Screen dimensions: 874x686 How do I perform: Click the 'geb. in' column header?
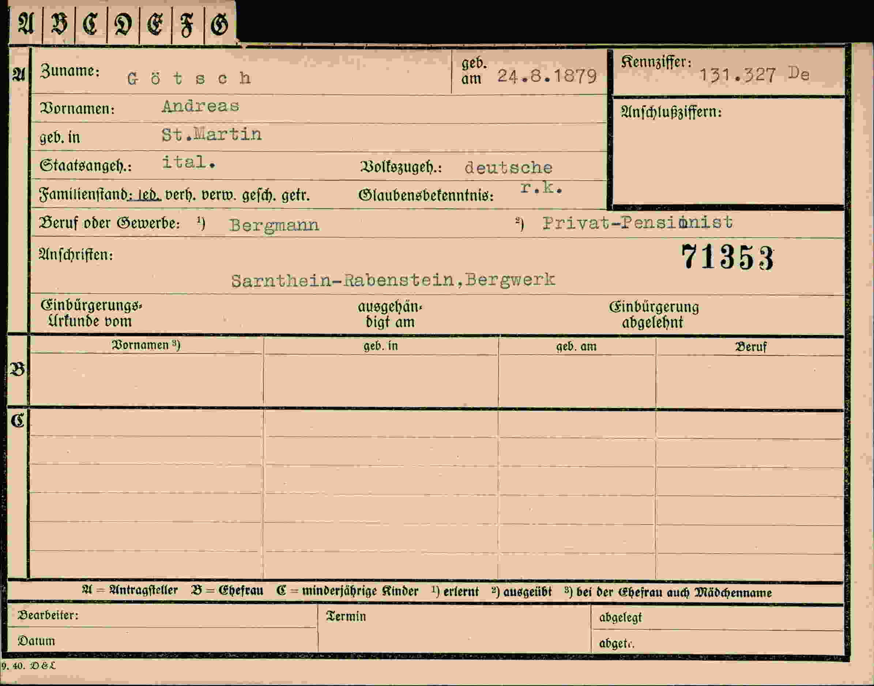pyautogui.click(x=381, y=346)
